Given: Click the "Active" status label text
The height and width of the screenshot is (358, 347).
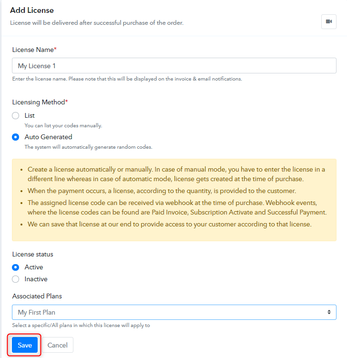Looking at the screenshot, I should pos(34,267).
